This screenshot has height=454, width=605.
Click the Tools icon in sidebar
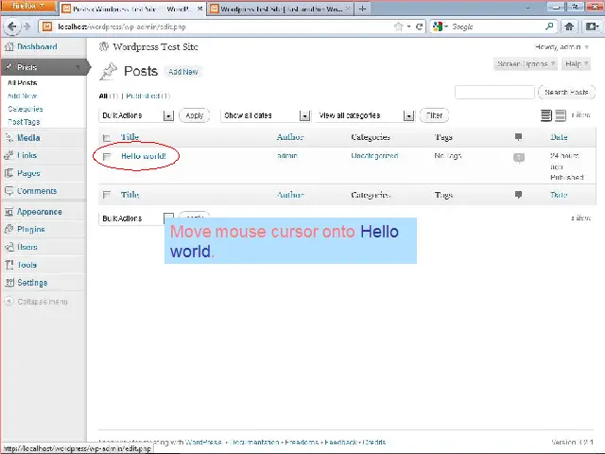coord(9,265)
